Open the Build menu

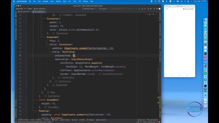pyautogui.click(x=65, y=1)
